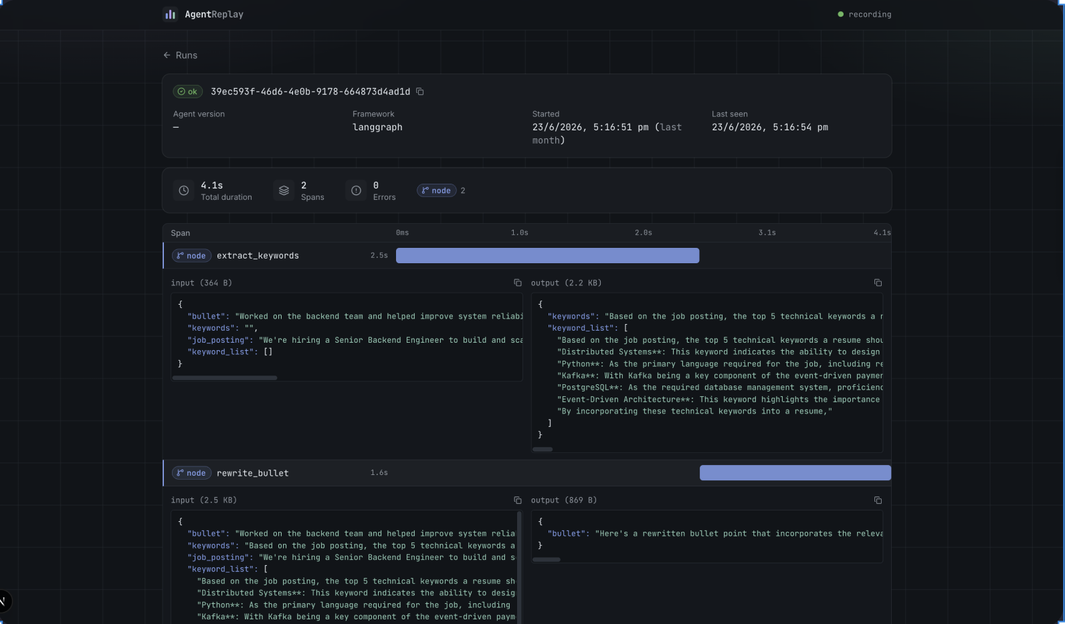Click the Span column header
1065x624 pixels.
click(x=181, y=233)
